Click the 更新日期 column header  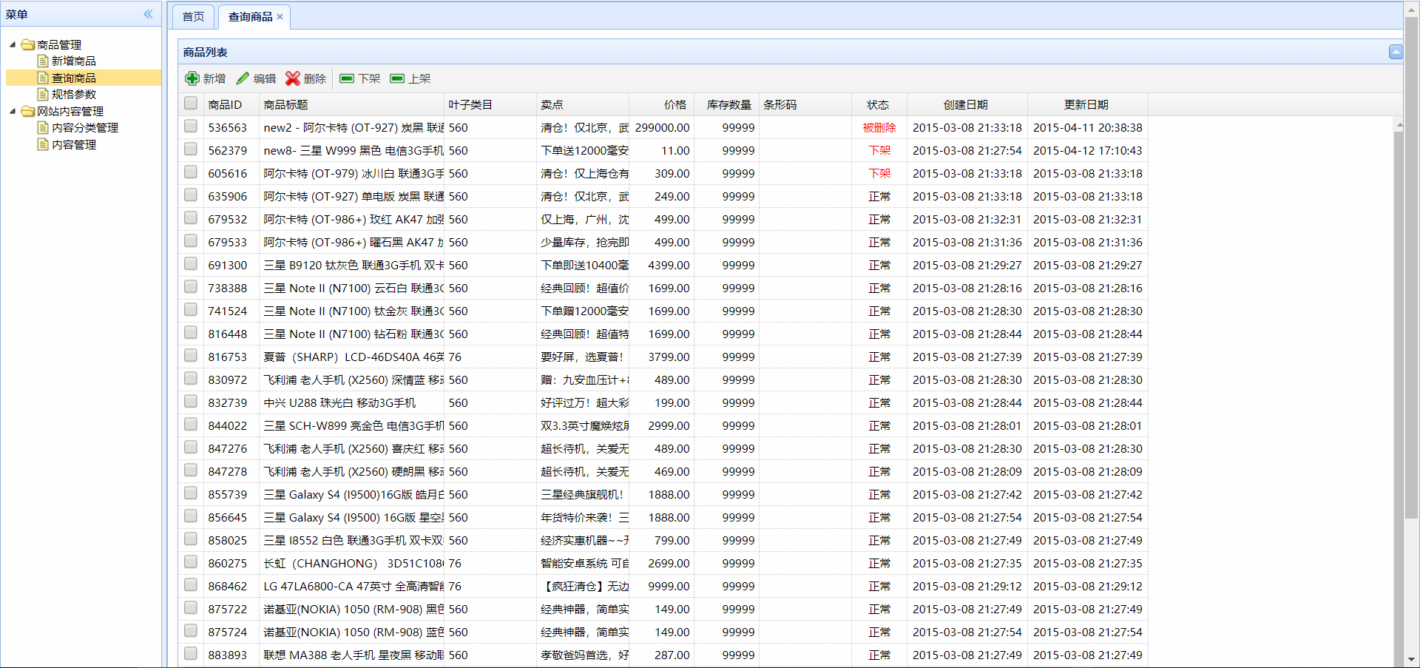point(1087,104)
